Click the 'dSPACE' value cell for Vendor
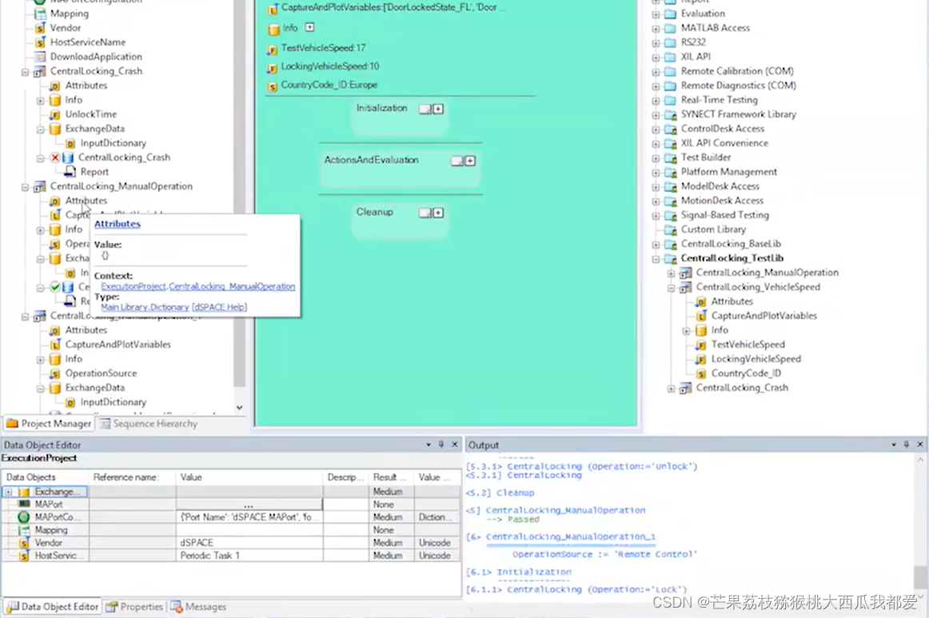This screenshot has height=618, width=929. [x=249, y=543]
